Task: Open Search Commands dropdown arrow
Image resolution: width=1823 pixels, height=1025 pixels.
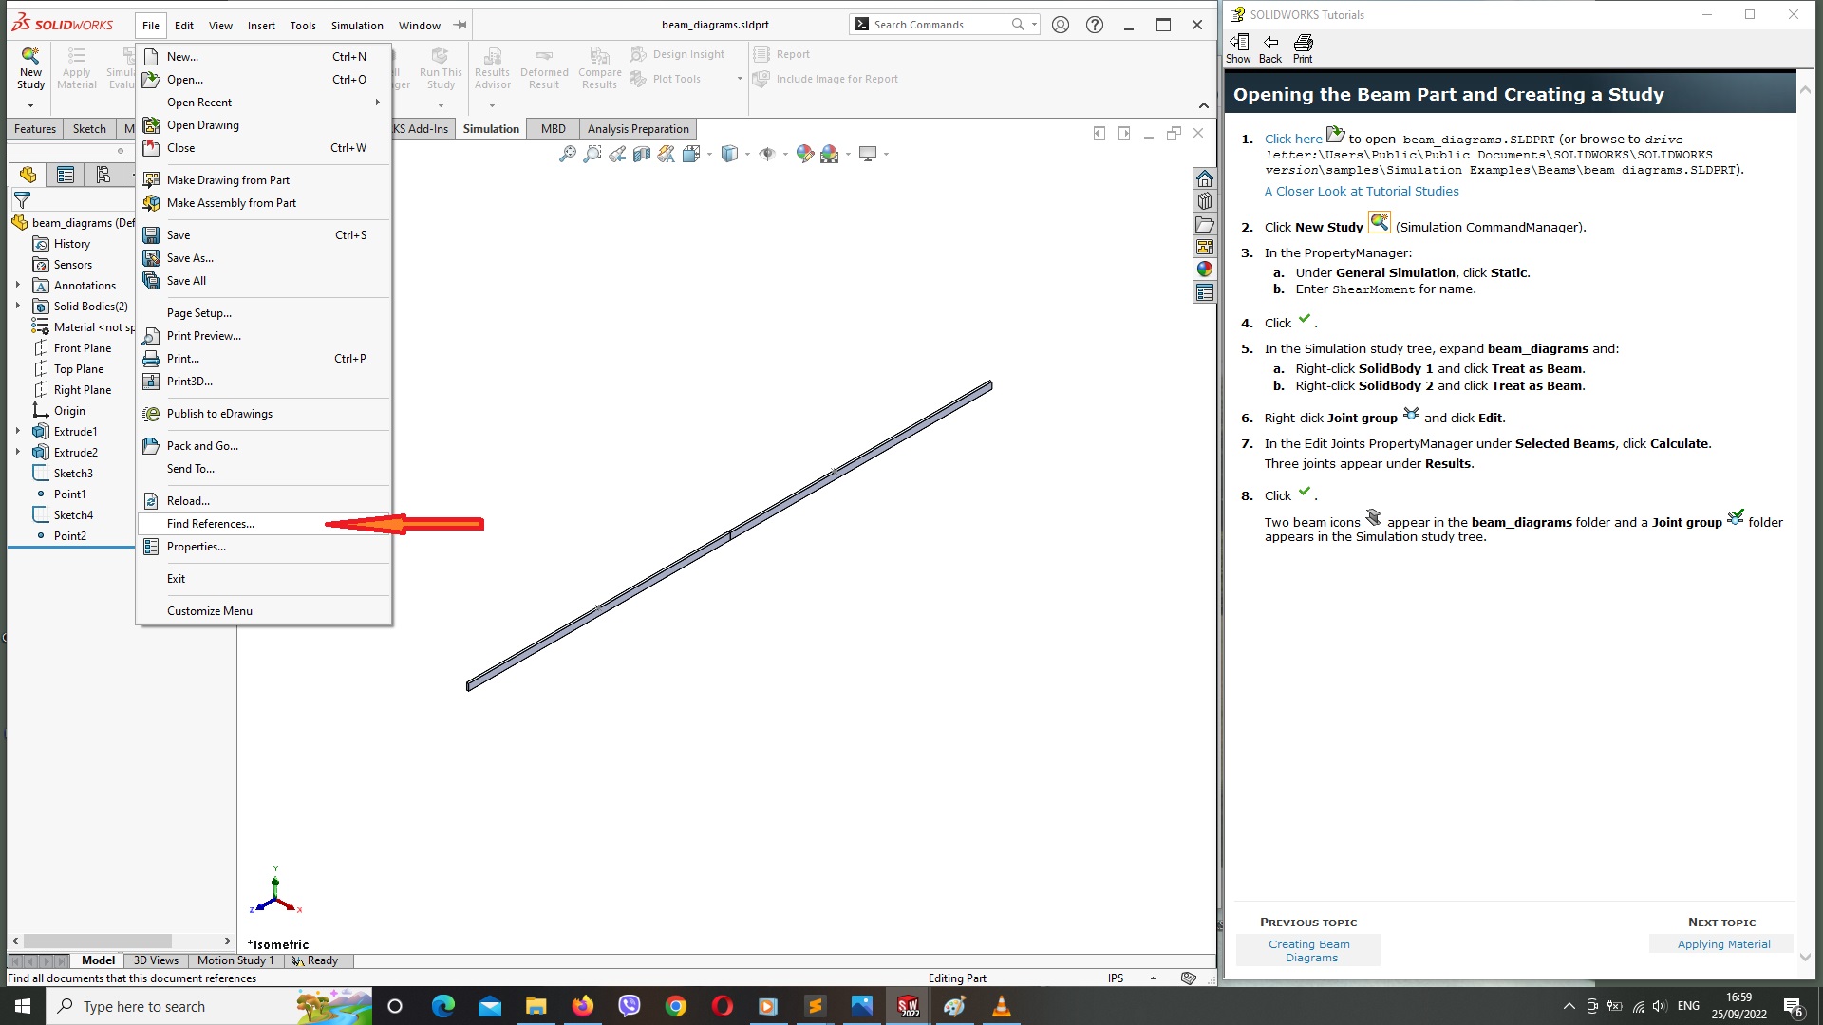Action: click(x=1034, y=25)
